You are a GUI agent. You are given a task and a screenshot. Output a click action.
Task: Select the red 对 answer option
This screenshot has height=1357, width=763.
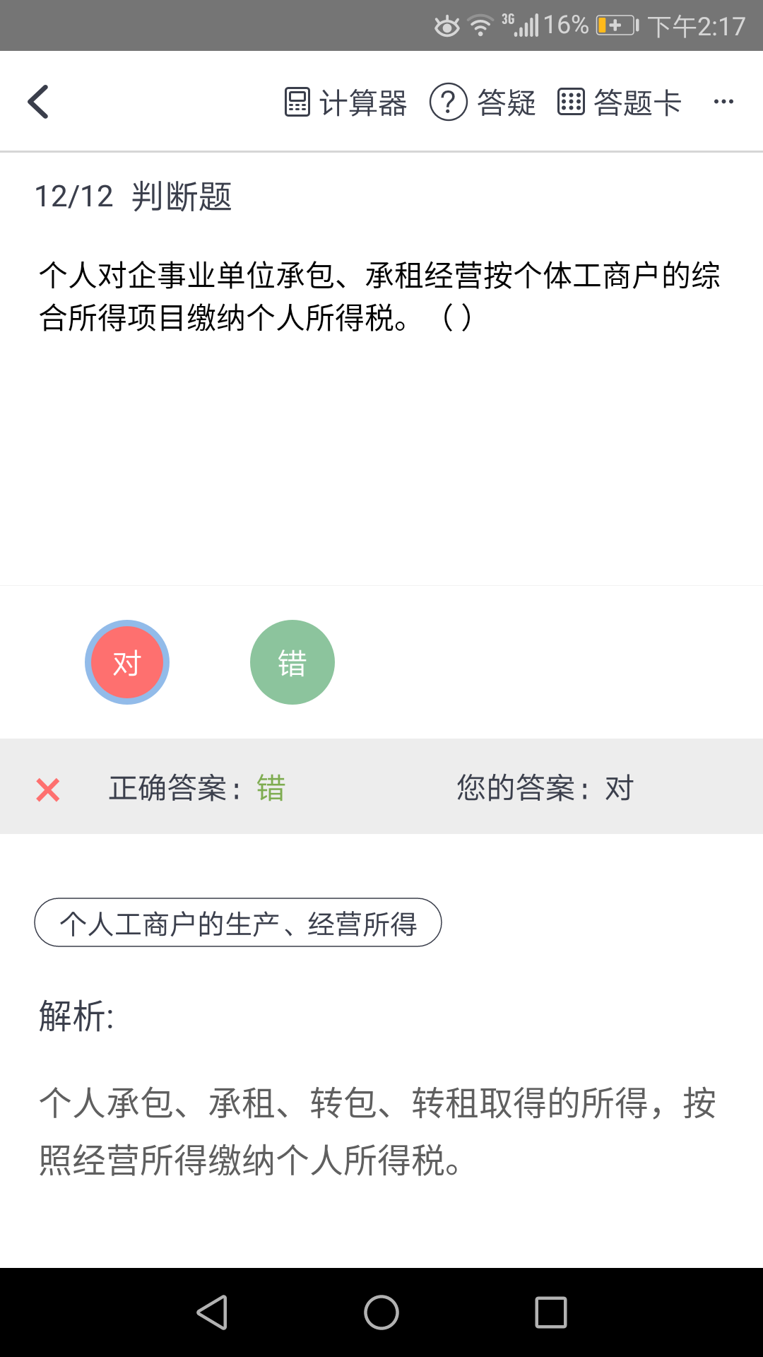click(127, 662)
